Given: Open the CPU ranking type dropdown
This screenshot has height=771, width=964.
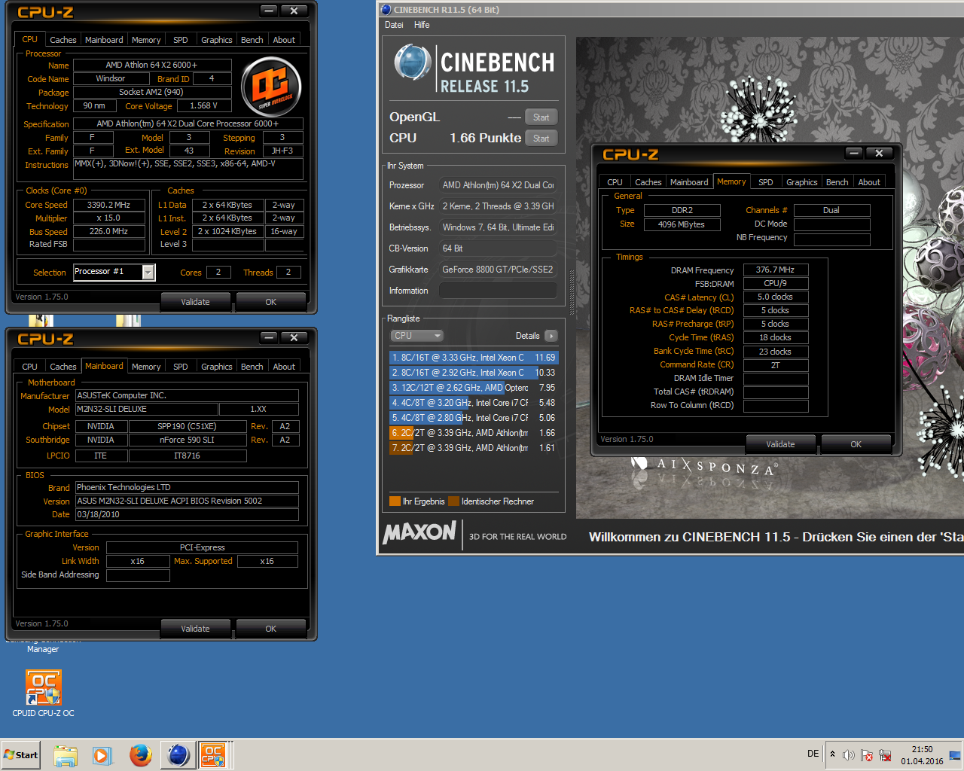Looking at the screenshot, I should 416,336.
